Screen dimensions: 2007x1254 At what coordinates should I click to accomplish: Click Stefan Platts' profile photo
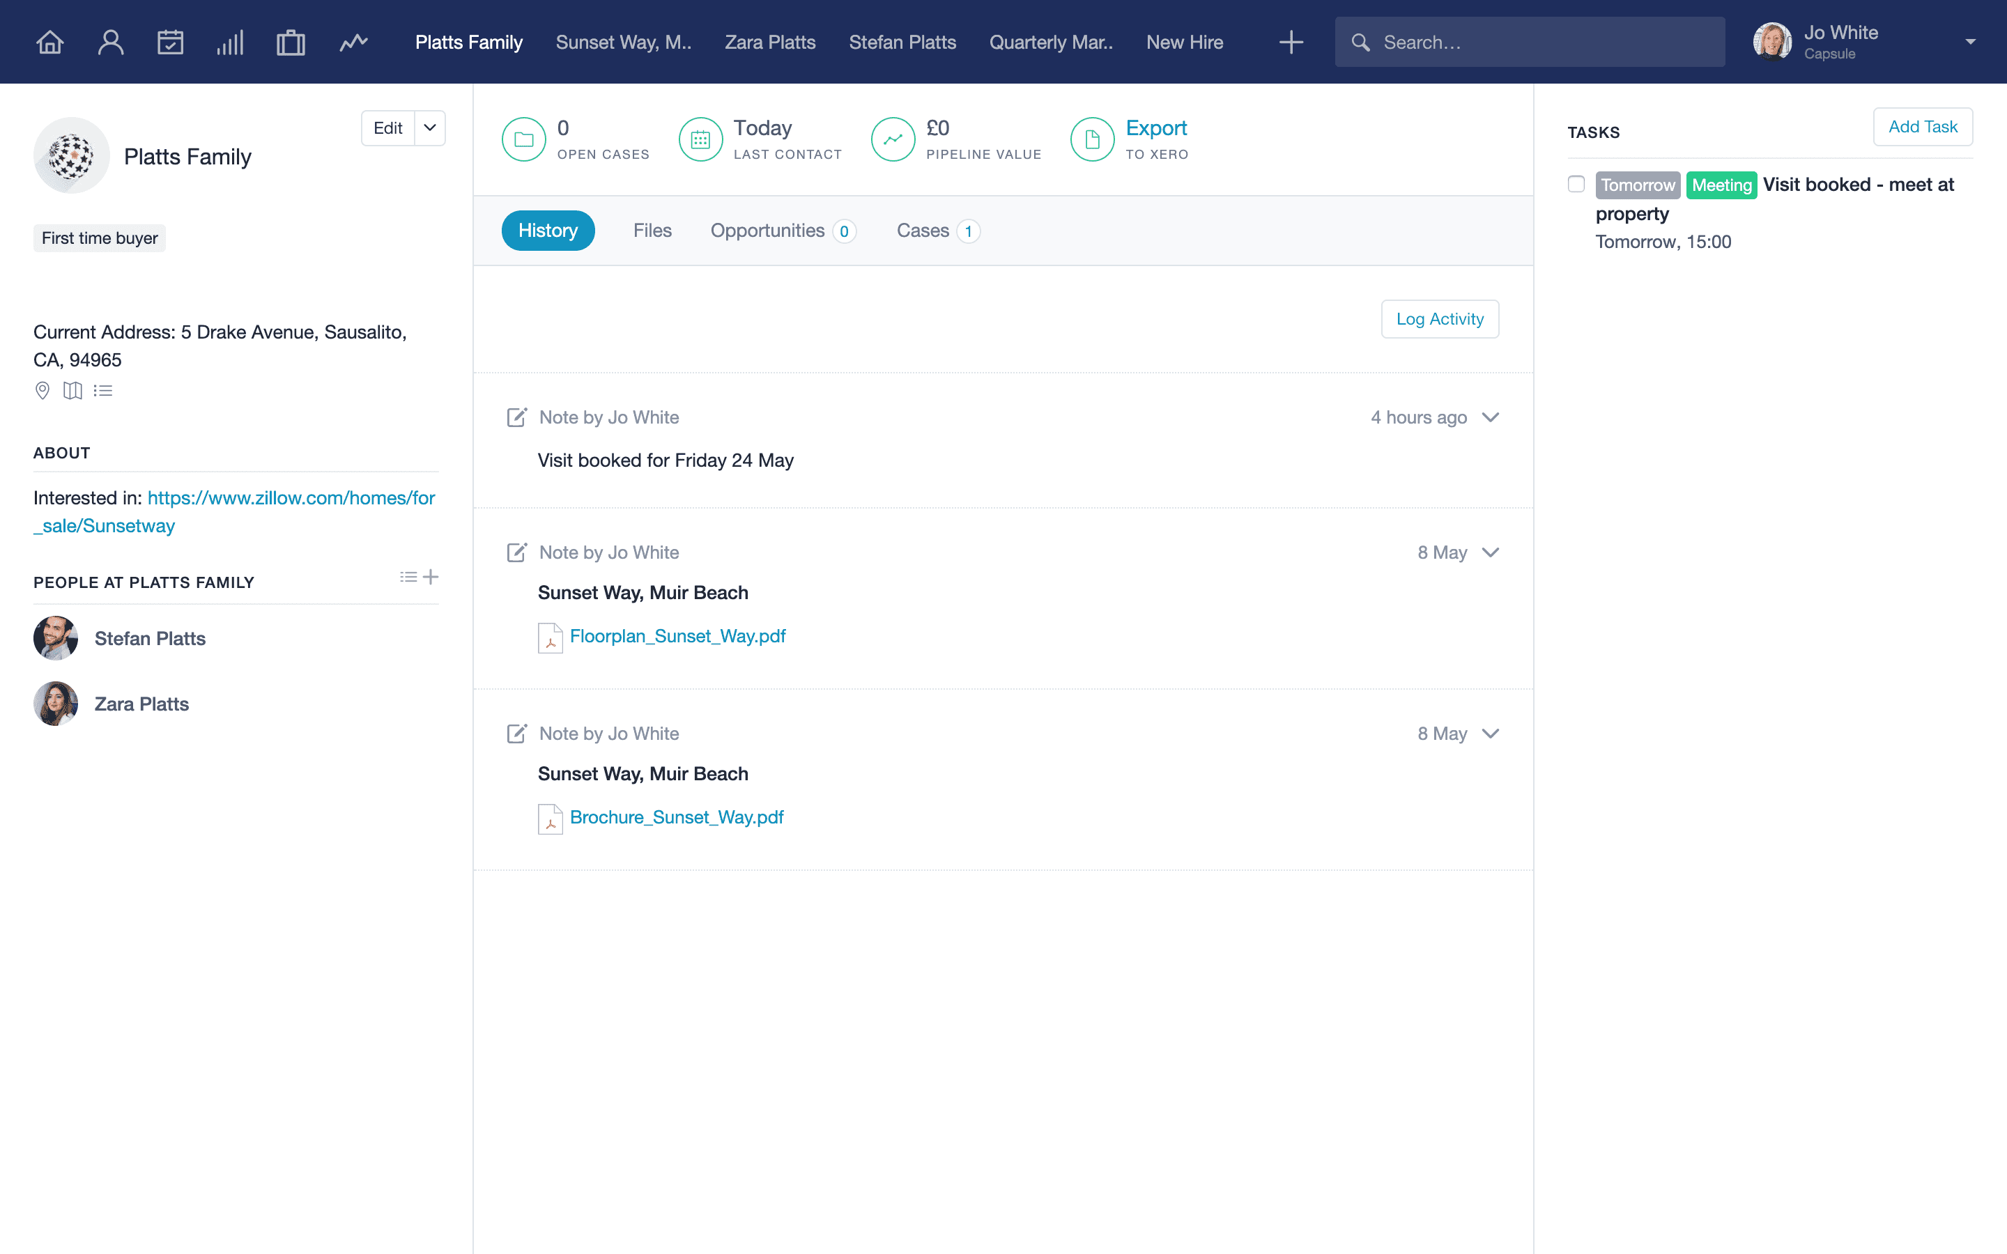[56, 637]
